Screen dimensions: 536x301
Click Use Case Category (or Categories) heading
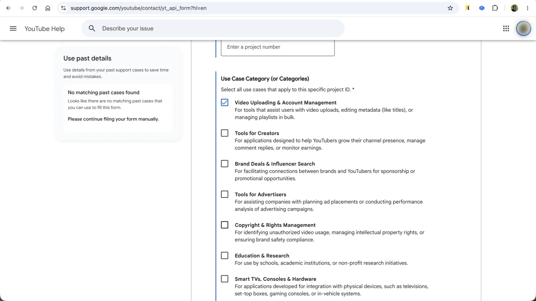click(265, 79)
